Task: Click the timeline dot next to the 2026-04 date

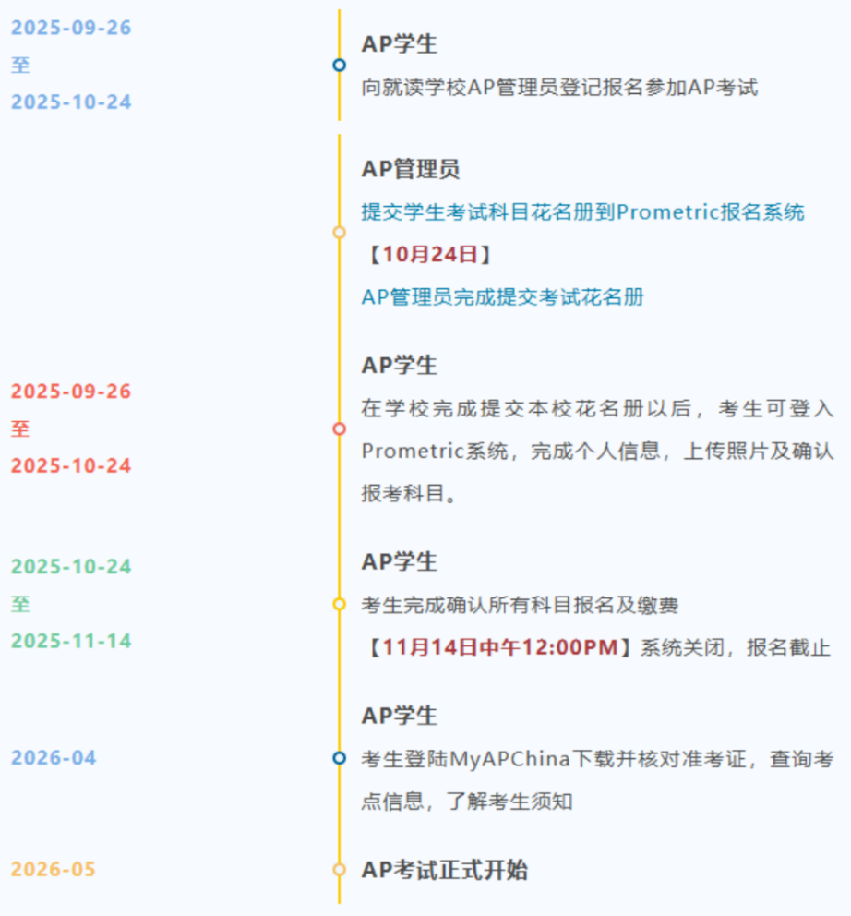Action: [339, 758]
